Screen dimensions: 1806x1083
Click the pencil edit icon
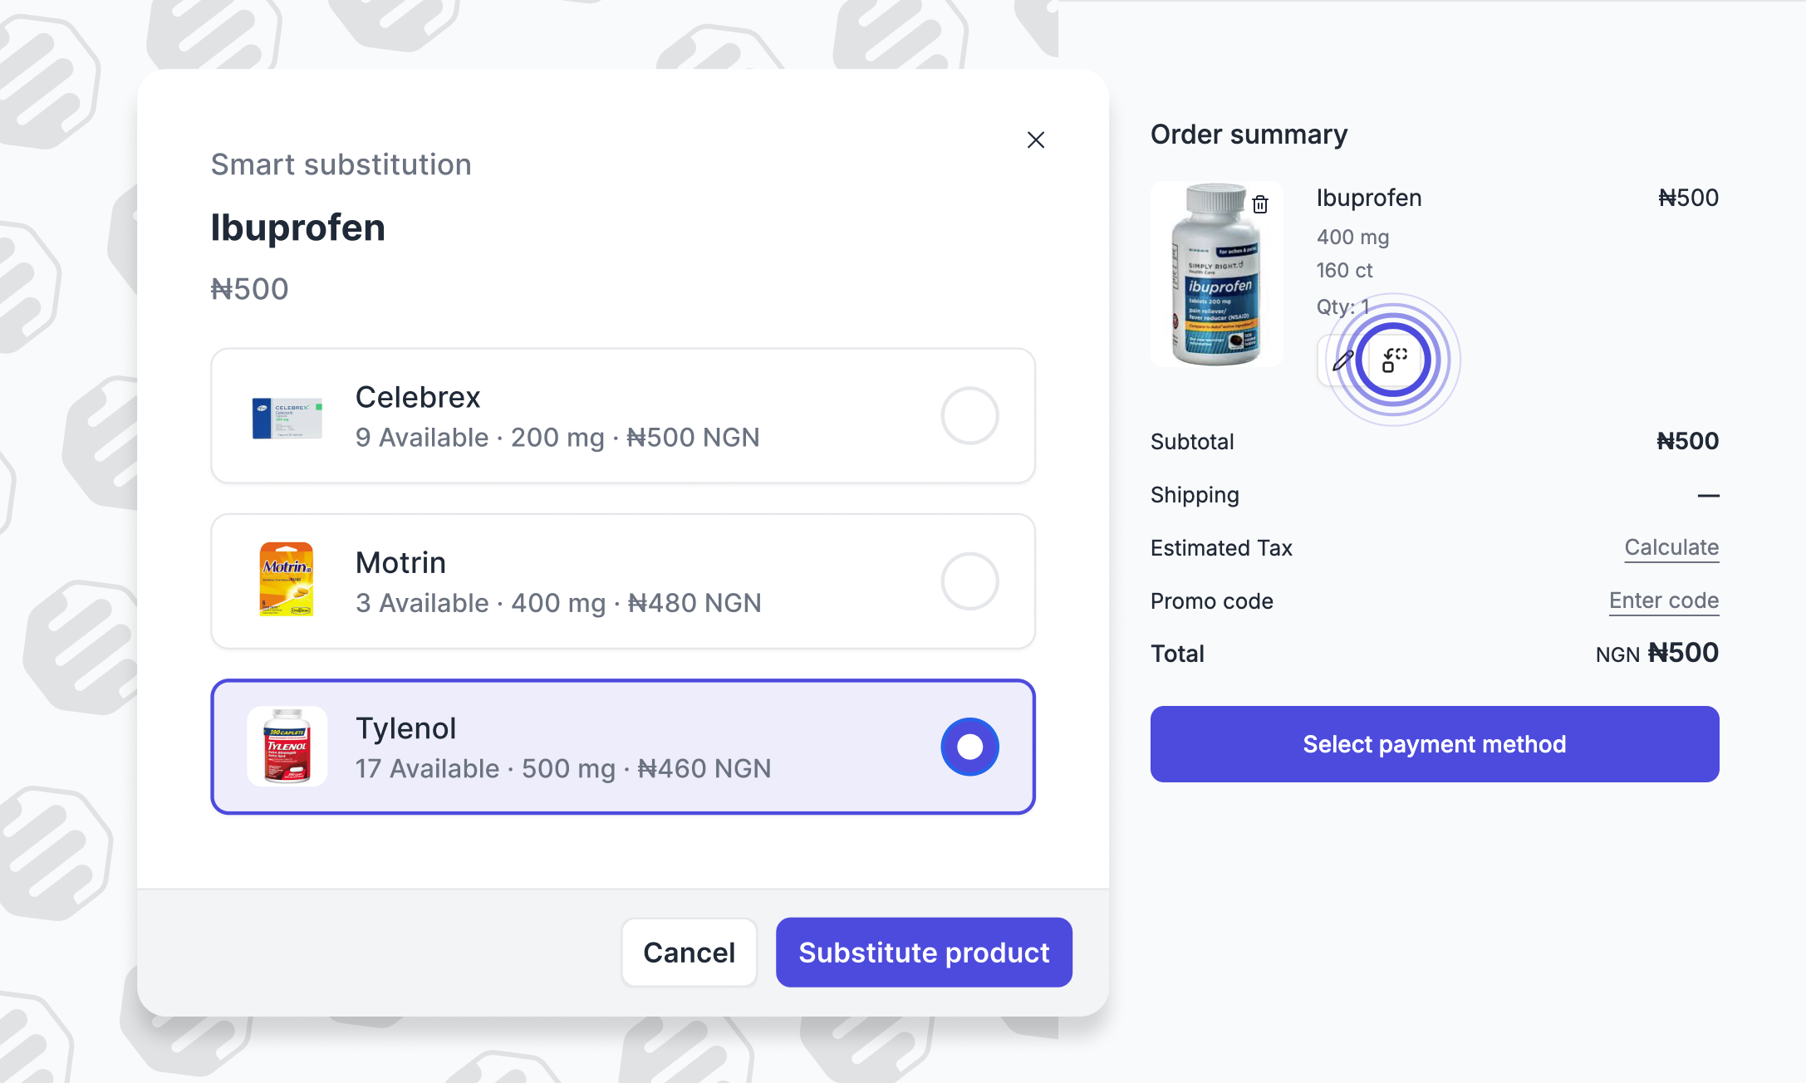tap(1342, 360)
